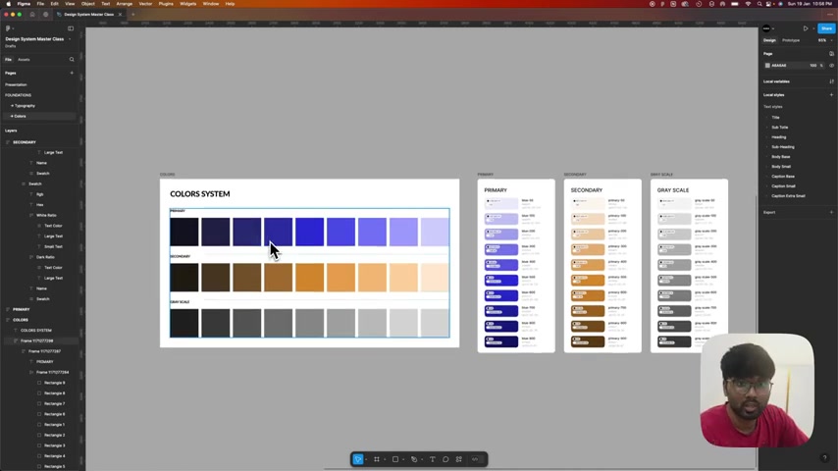Toggle page background color visibility eye

831,65
